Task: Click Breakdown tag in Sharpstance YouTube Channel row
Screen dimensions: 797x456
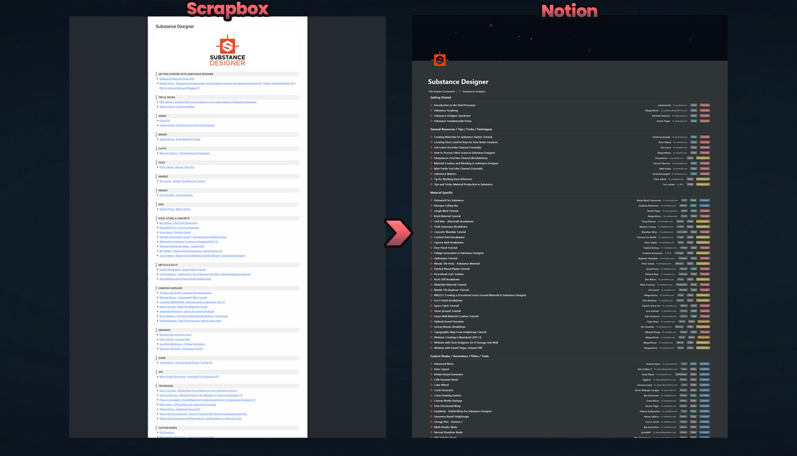Action: (703, 158)
